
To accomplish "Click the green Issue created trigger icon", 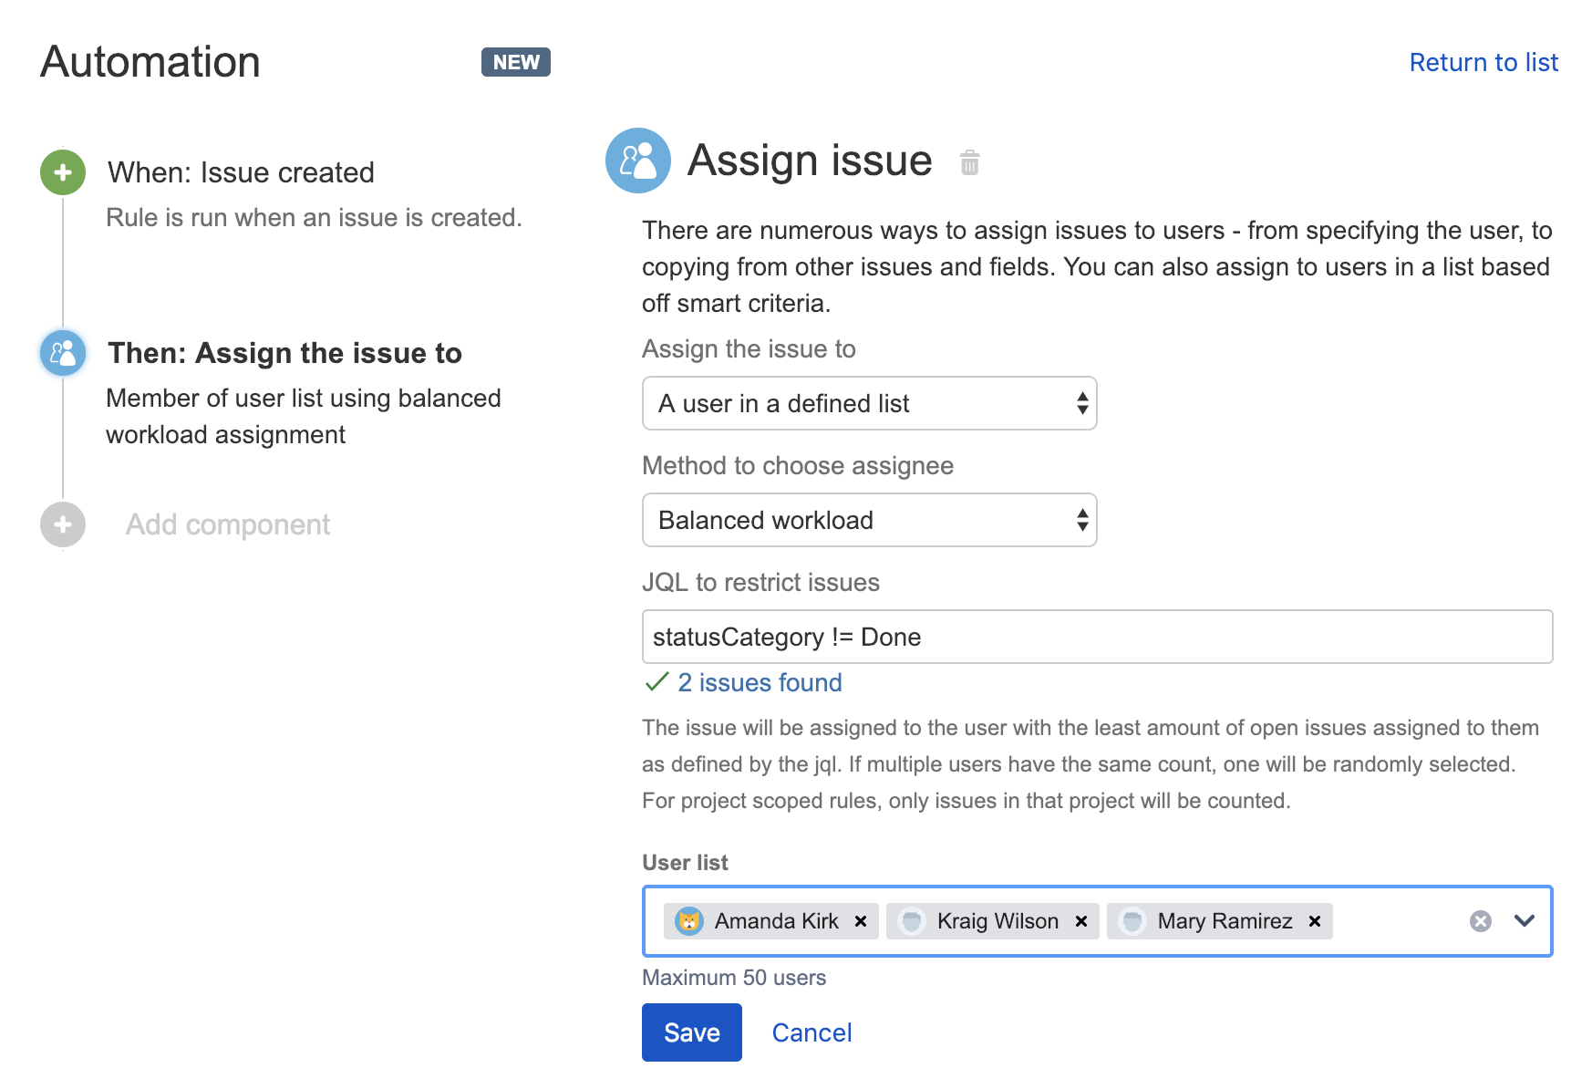I will 63,172.
